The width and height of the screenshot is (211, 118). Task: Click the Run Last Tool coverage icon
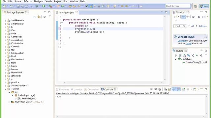pos(50,6)
